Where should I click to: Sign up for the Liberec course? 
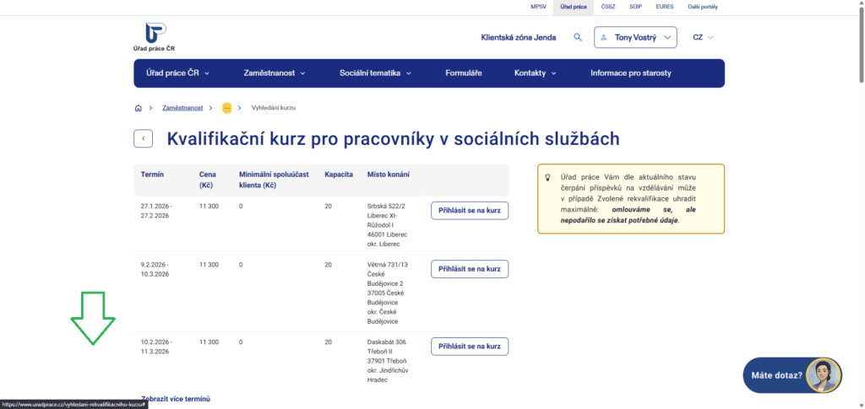point(470,211)
